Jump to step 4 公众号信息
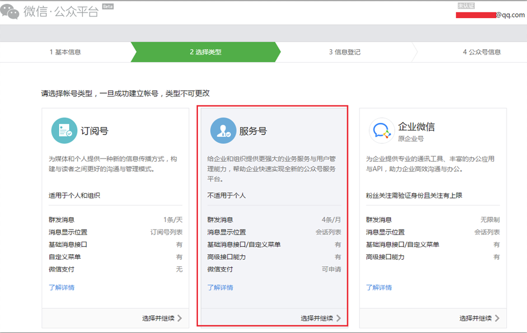527x333 pixels. coord(482,52)
